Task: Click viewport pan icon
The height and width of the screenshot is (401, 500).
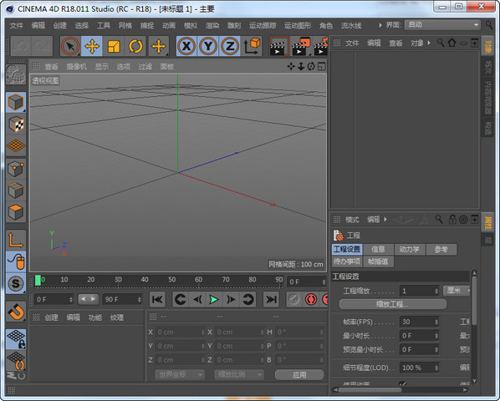Action: click(290, 66)
